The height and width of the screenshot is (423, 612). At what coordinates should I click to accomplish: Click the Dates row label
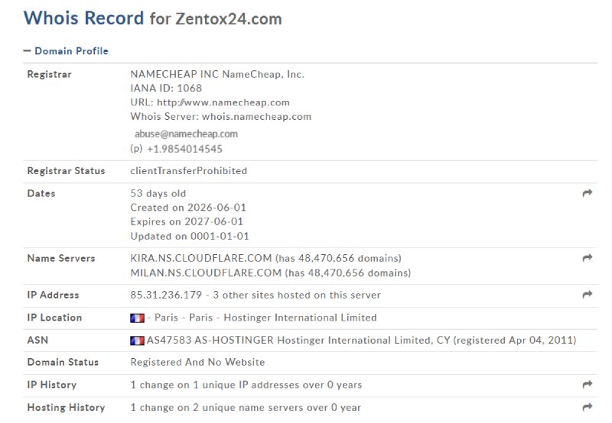coord(41,193)
